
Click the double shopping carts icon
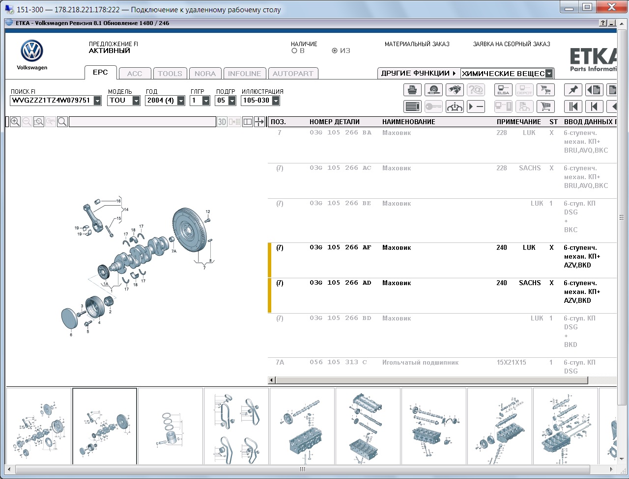pyautogui.click(x=545, y=90)
